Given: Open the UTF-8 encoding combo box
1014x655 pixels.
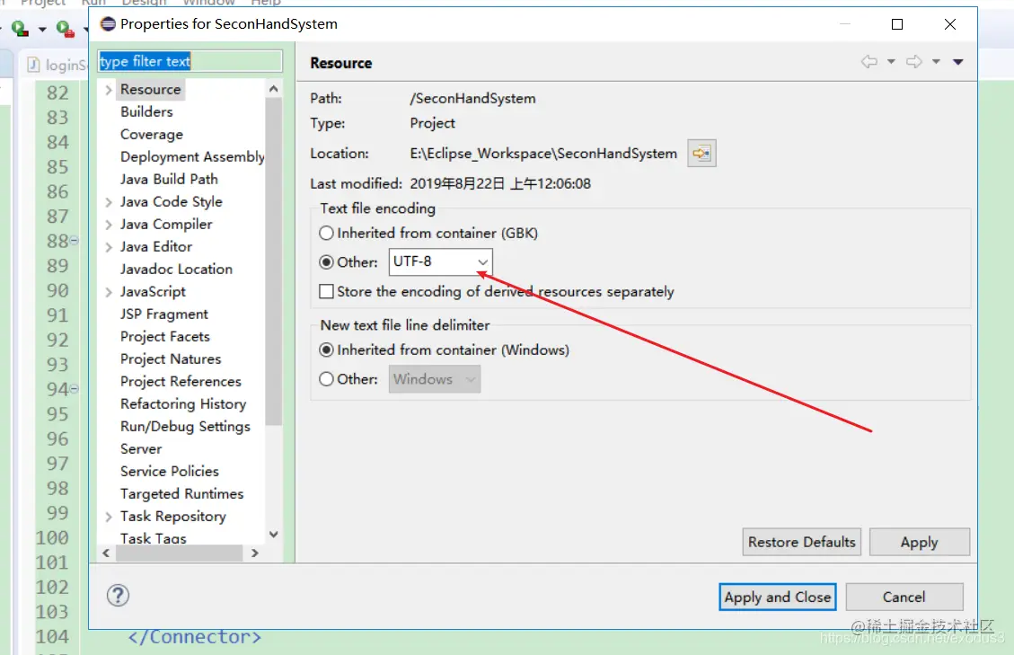Looking at the screenshot, I should tap(440, 262).
